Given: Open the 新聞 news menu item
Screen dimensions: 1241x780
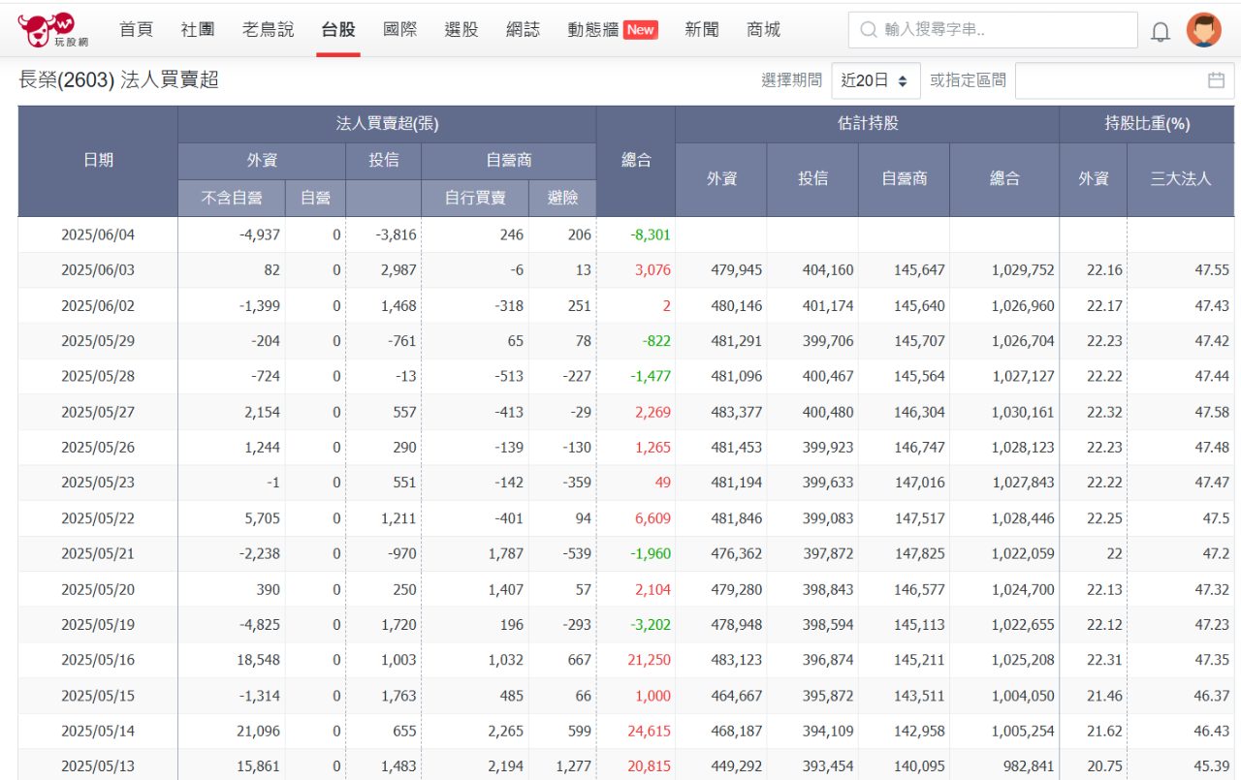Looking at the screenshot, I should [x=701, y=29].
